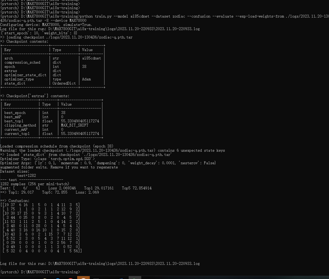Select the 'Checkpoint contents:' heading line
Image resolution: width=329 pixels, height=279 pixels.
24,41
